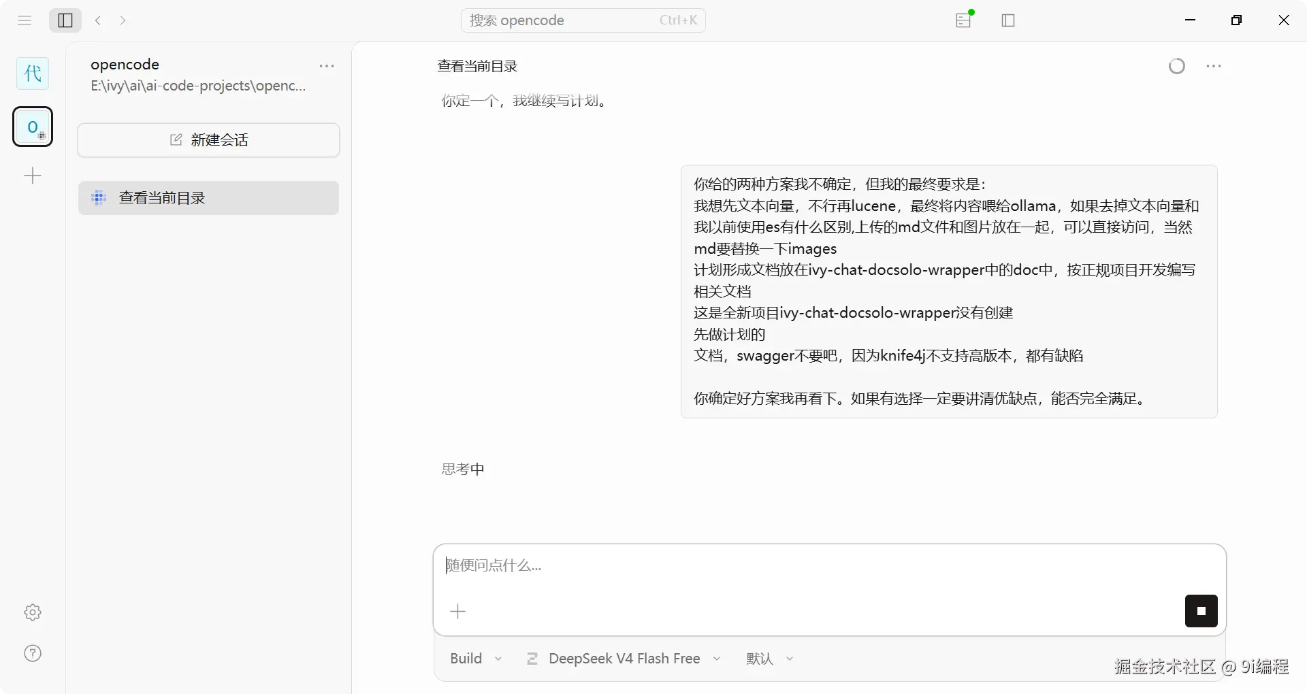Open session options menu at top right

(x=1214, y=66)
